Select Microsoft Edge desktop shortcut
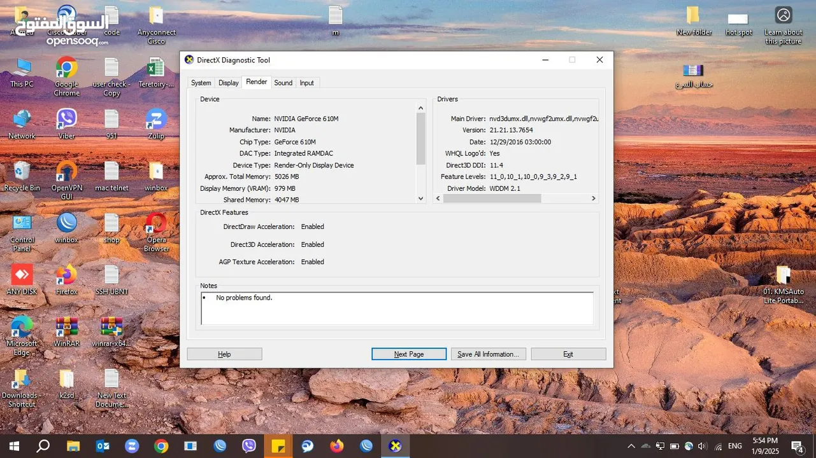The width and height of the screenshot is (816, 458). pos(22,337)
